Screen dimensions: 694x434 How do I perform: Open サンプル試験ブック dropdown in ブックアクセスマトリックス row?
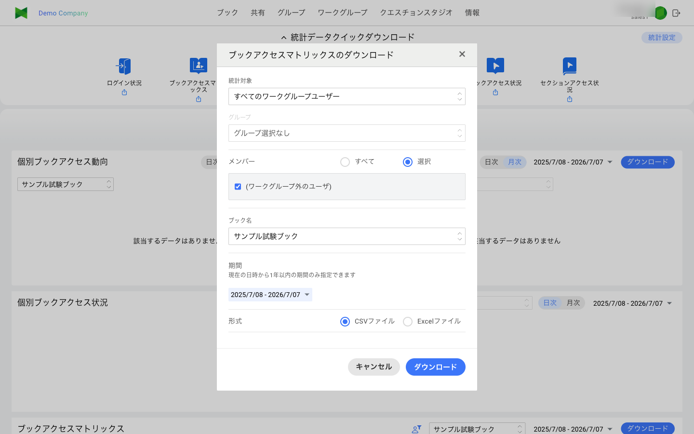[x=477, y=429]
